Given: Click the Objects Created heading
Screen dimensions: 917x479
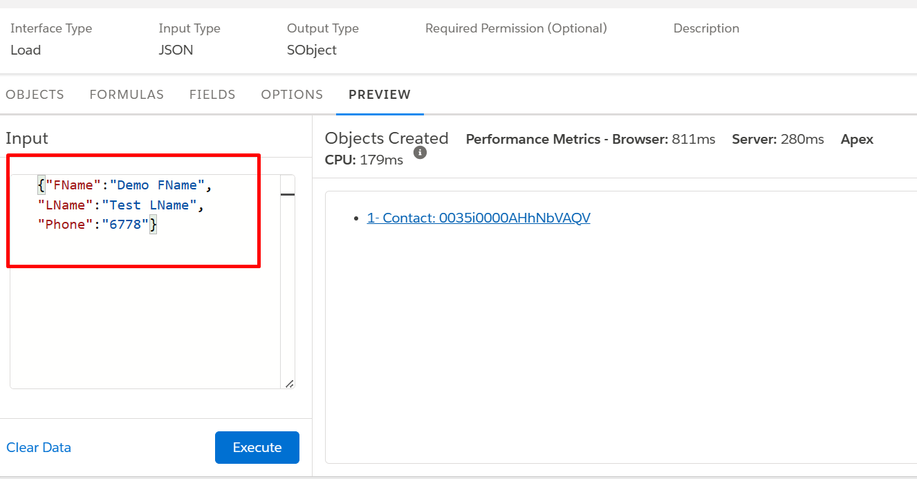Looking at the screenshot, I should coord(386,138).
